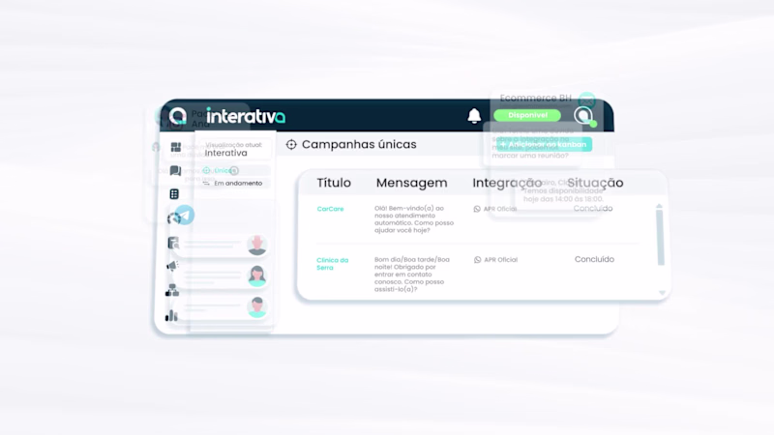Click Concluído in Clínica da Serra row
The width and height of the screenshot is (774, 435).
pyautogui.click(x=594, y=259)
